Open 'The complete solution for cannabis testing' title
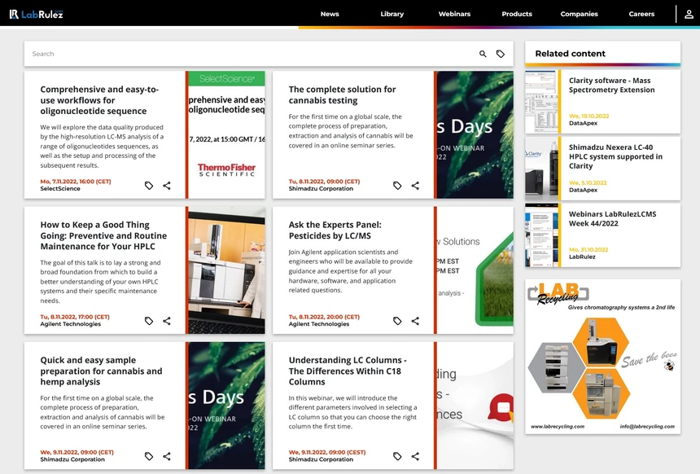Screen dimensions: 700x474 click(x=342, y=94)
